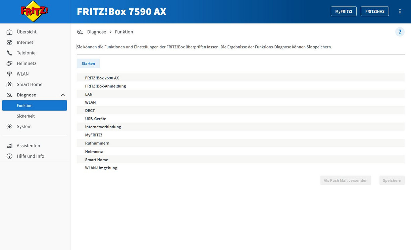
Task: Open help via the question mark button
Action: point(400,32)
